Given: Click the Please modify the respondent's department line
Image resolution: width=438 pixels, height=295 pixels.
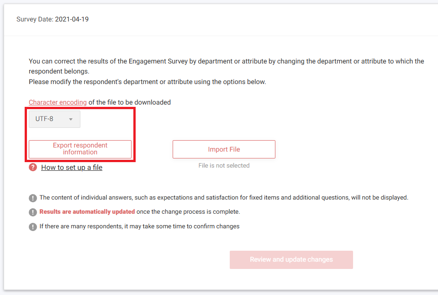Looking at the screenshot, I should (x=147, y=82).
